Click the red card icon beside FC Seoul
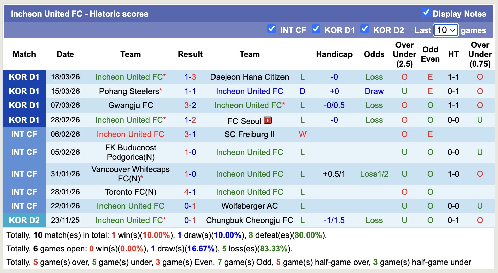 [268, 120]
